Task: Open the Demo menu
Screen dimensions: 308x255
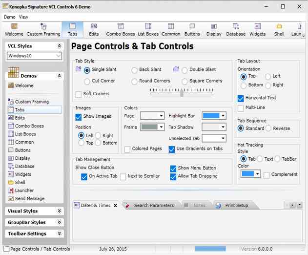Action: pyautogui.click(x=10, y=17)
